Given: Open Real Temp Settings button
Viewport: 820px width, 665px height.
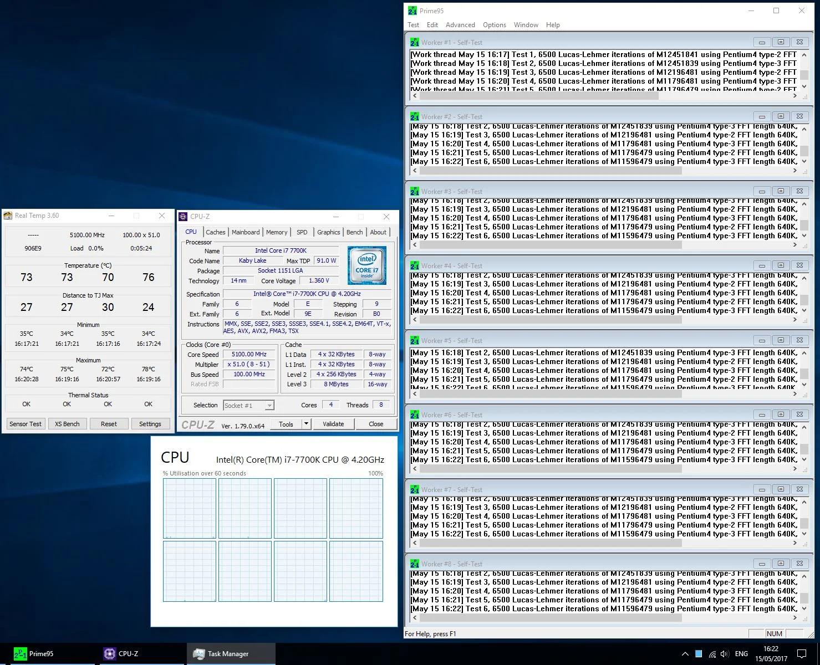Looking at the screenshot, I should click(150, 424).
